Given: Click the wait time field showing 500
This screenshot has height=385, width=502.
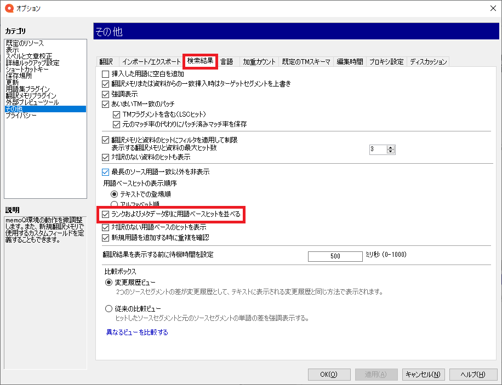Looking at the screenshot, I should pyautogui.click(x=335, y=256).
